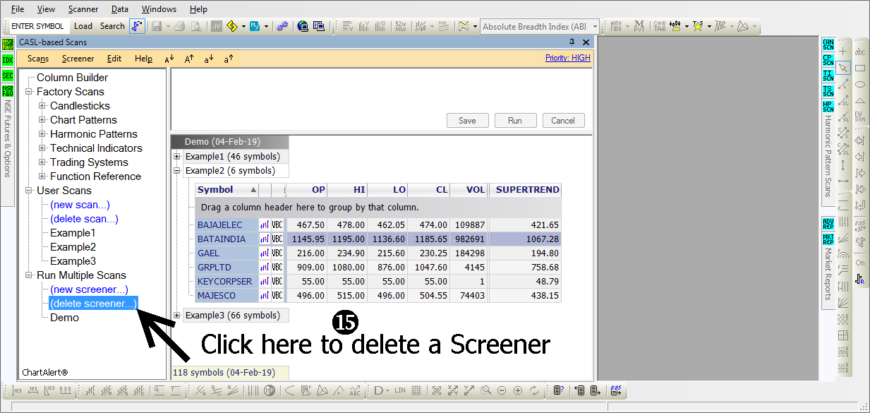Click the yellow diamond scan toolbar icon
This screenshot has height=413, width=870.
232,27
